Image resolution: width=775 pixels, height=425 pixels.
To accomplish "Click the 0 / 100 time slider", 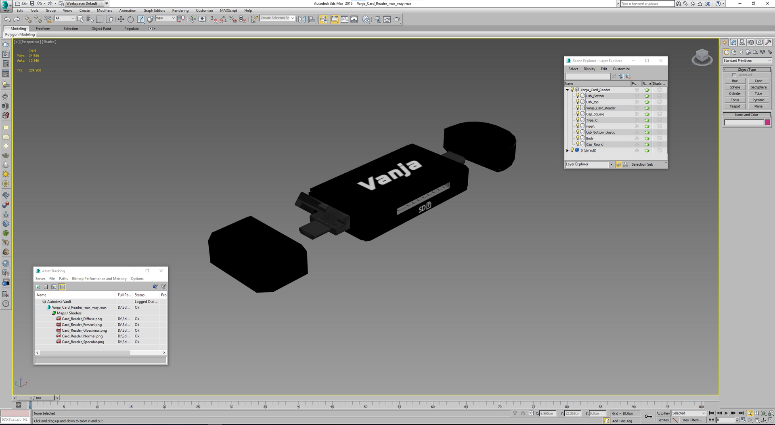I will [x=36, y=398].
